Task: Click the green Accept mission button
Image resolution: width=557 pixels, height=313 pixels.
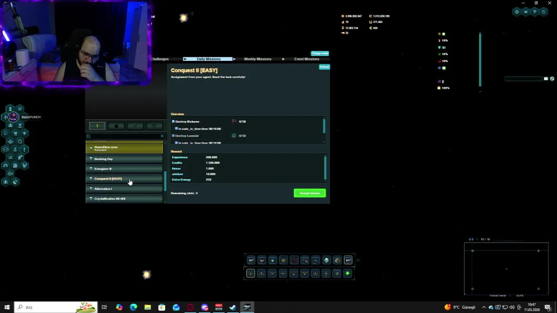Action: [x=310, y=193]
